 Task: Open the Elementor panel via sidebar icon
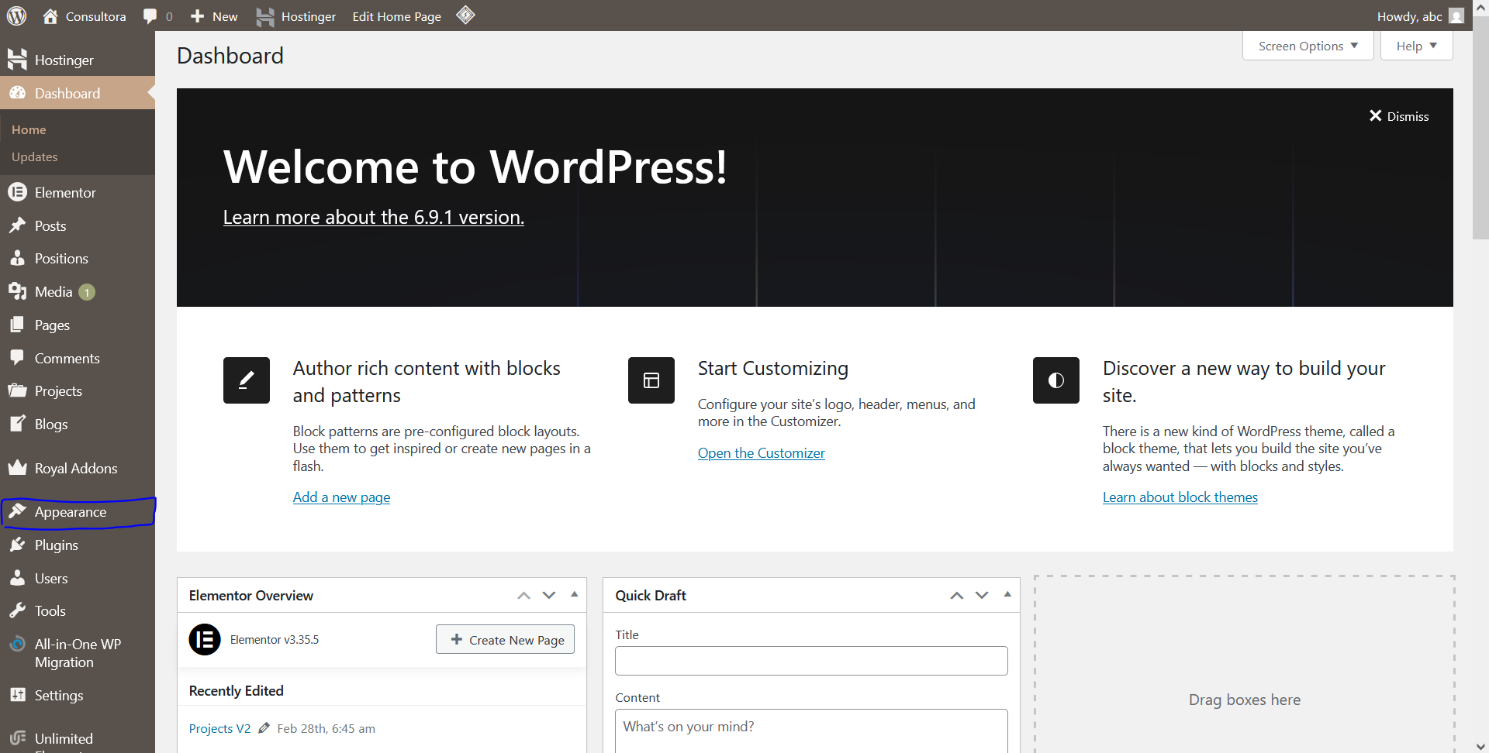point(18,192)
